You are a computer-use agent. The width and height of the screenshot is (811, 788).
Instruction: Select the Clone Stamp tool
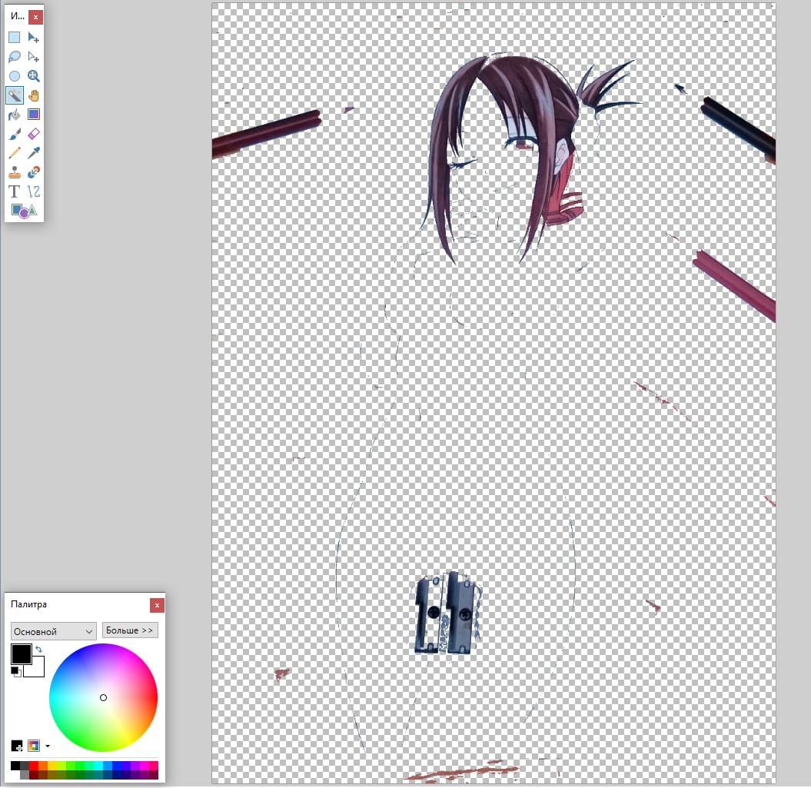pos(15,171)
